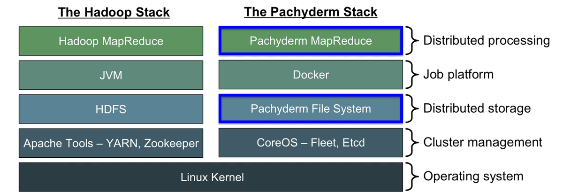Click the "Distributed storage" label
The image size is (563, 192).
click(x=477, y=108)
